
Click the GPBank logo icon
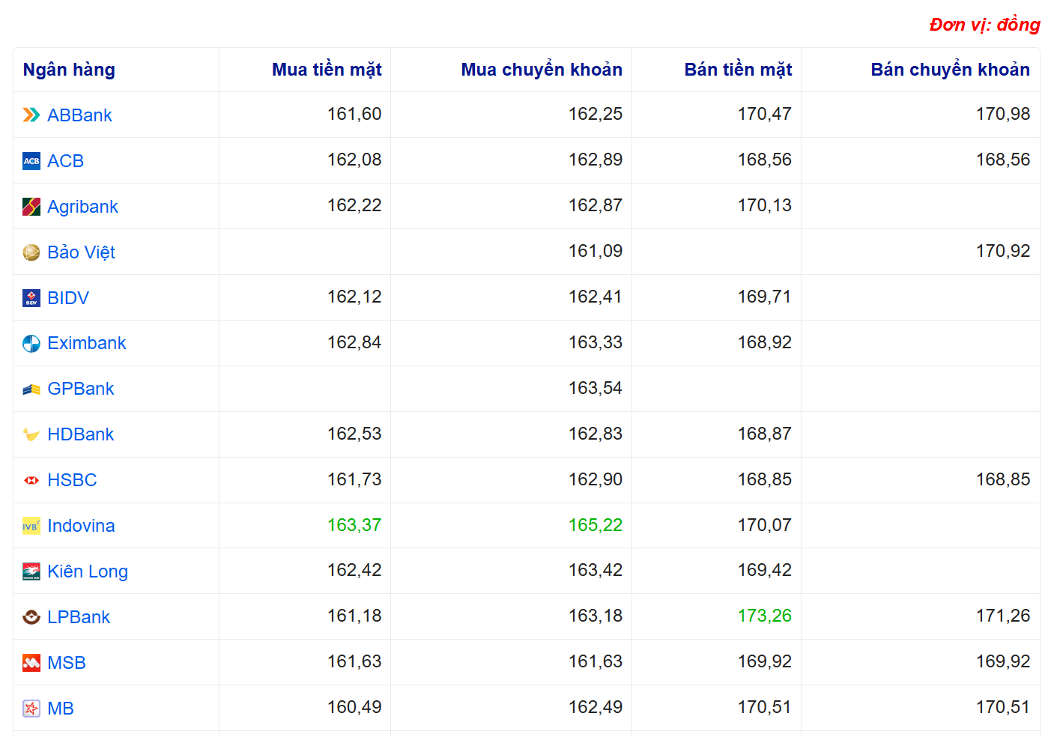(31, 389)
